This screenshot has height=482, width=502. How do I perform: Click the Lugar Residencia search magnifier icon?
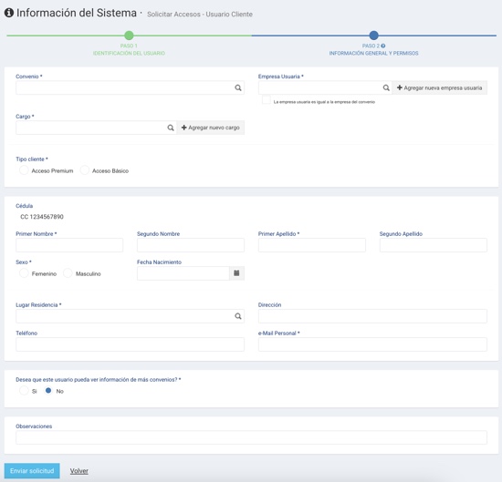coord(238,316)
